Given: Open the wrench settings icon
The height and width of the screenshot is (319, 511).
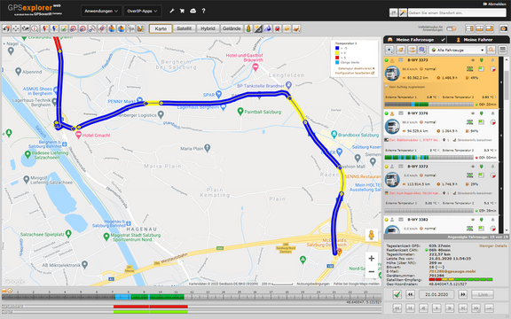Looking at the screenshot, I should pos(172,11).
